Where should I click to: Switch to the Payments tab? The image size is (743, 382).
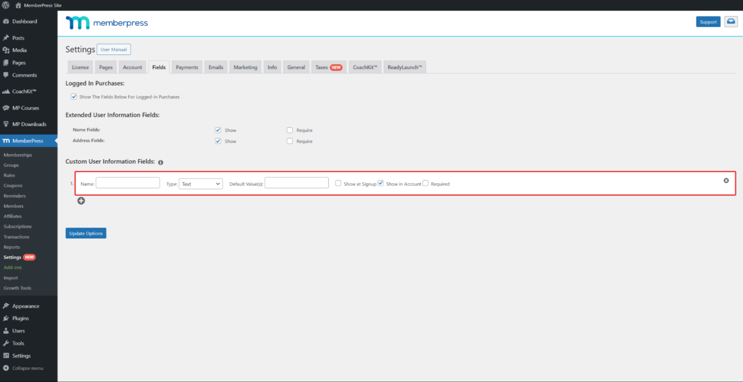[x=187, y=67]
